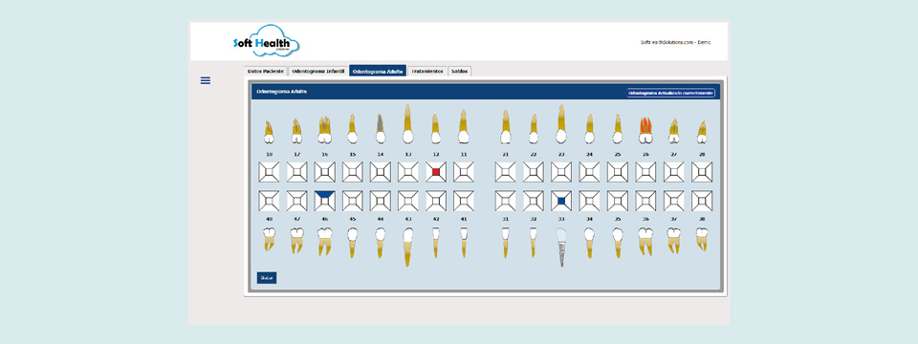Select lower incisor 42 image
The width and height of the screenshot is (918, 344).
[x=436, y=242]
